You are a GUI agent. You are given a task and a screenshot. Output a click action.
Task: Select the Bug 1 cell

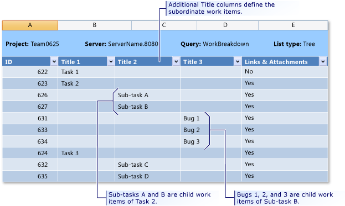coord(211,119)
